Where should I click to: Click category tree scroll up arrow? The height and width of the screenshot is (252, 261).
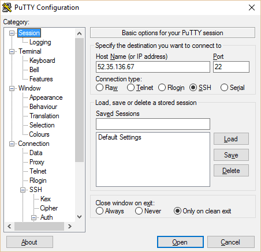79,33
